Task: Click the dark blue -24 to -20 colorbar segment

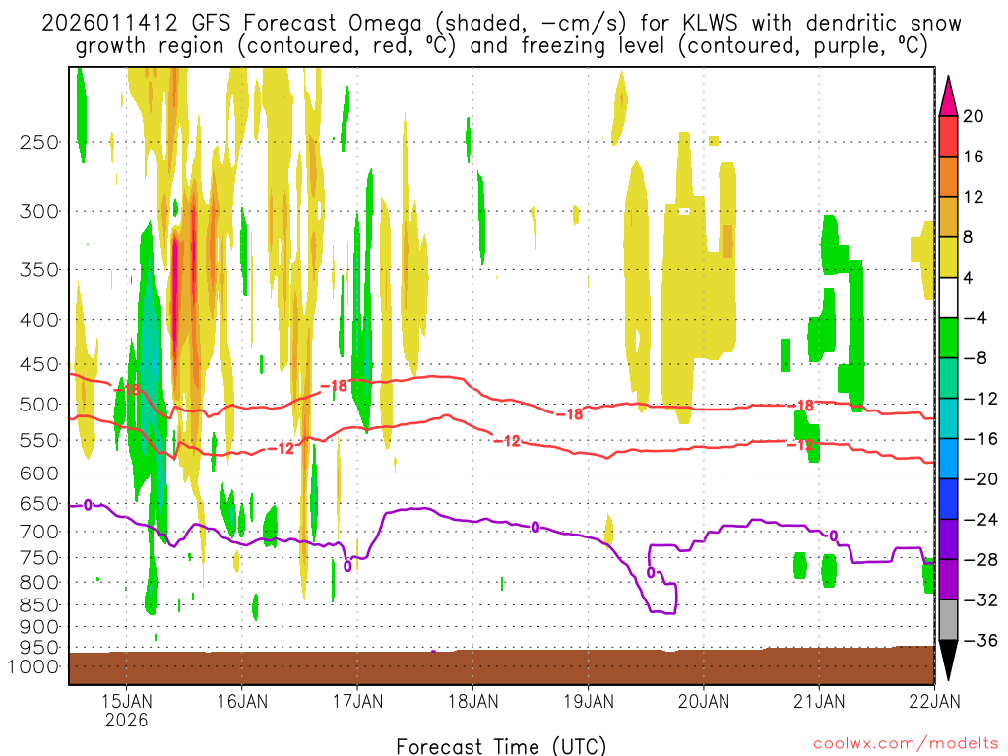Action: click(x=948, y=499)
